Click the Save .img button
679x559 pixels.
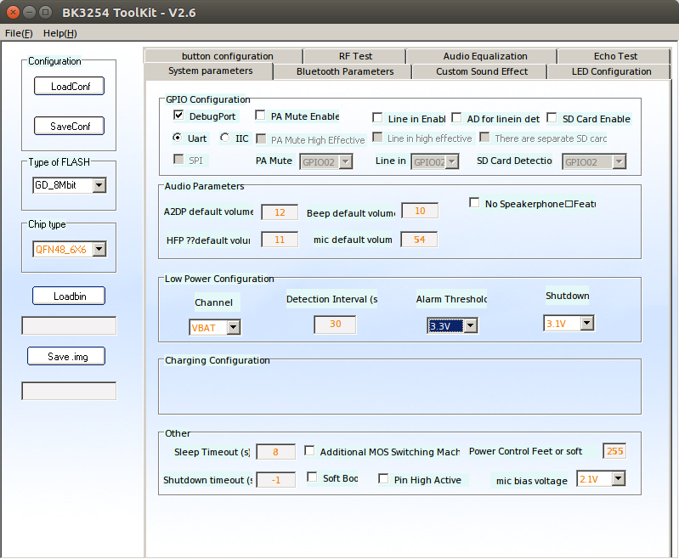[x=66, y=356]
